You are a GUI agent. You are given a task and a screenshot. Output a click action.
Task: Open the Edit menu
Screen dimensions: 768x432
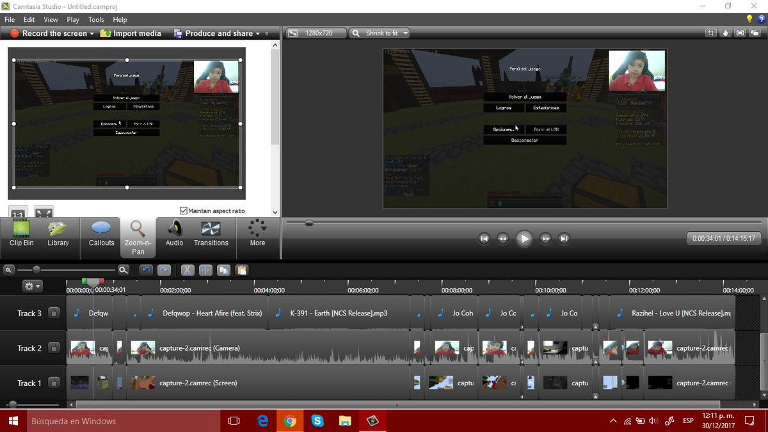tap(29, 20)
